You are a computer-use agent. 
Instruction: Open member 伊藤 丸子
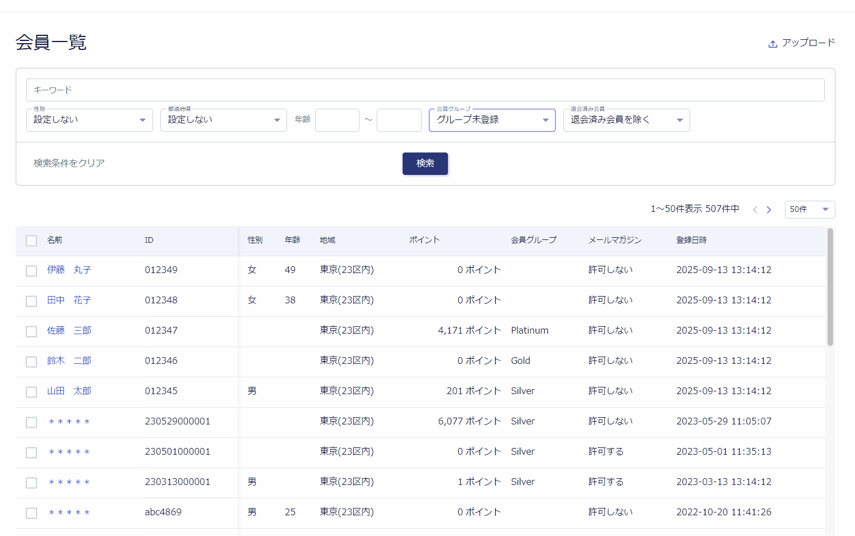pos(69,270)
